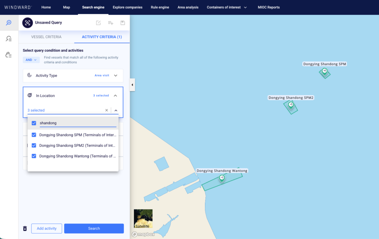
Task: Save the query with the disk icon
Action: [x=123, y=23]
